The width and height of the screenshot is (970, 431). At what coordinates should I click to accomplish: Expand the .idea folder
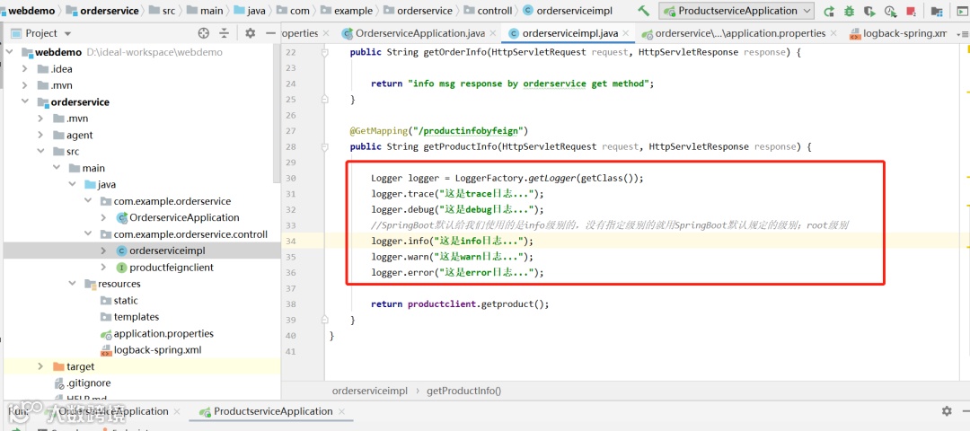click(x=25, y=69)
